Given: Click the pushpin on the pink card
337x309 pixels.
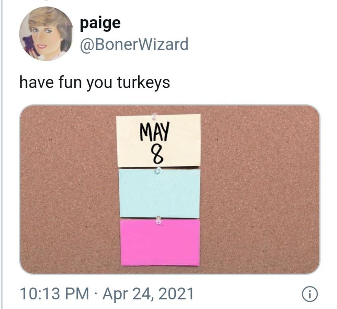Looking at the screenshot, I should tap(159, 220).
